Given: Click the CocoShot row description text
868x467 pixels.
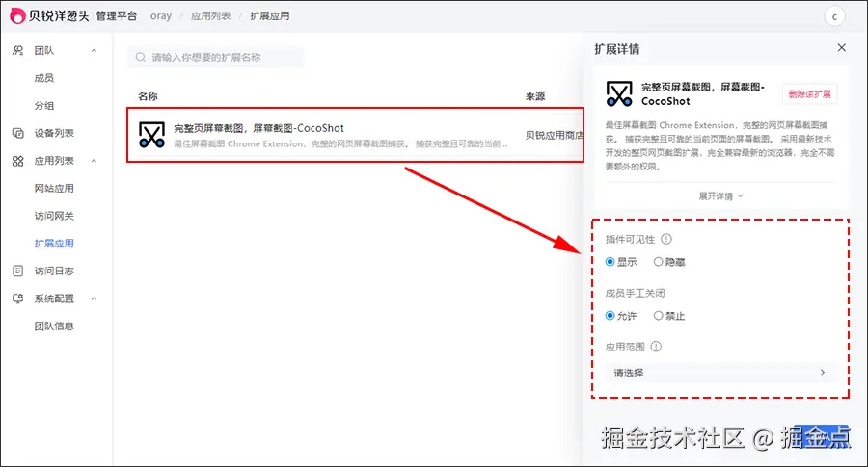Looking at the screenshot, I should (x=340, y=144).
